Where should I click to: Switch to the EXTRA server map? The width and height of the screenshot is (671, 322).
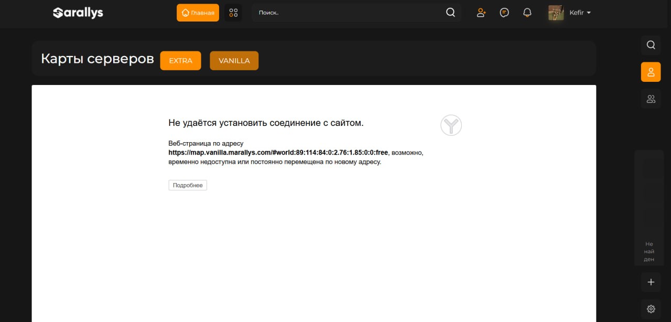pyautogui.click(x=180, y=60)
